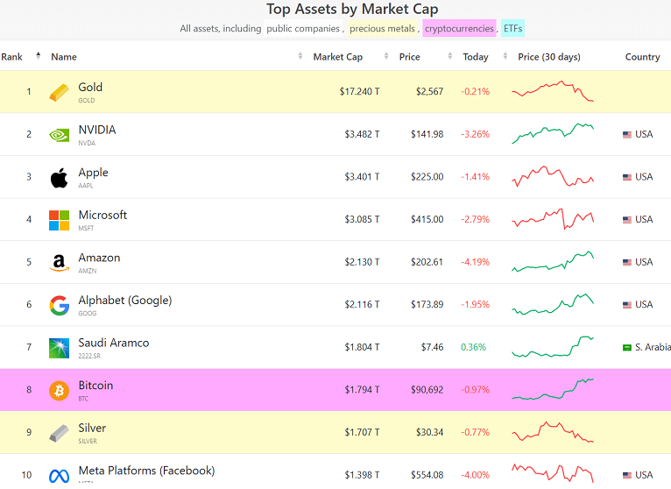This screenshot has width=671, height=489.
Task: Open the Alphabet (Google) company link
Action: [125, 301]
